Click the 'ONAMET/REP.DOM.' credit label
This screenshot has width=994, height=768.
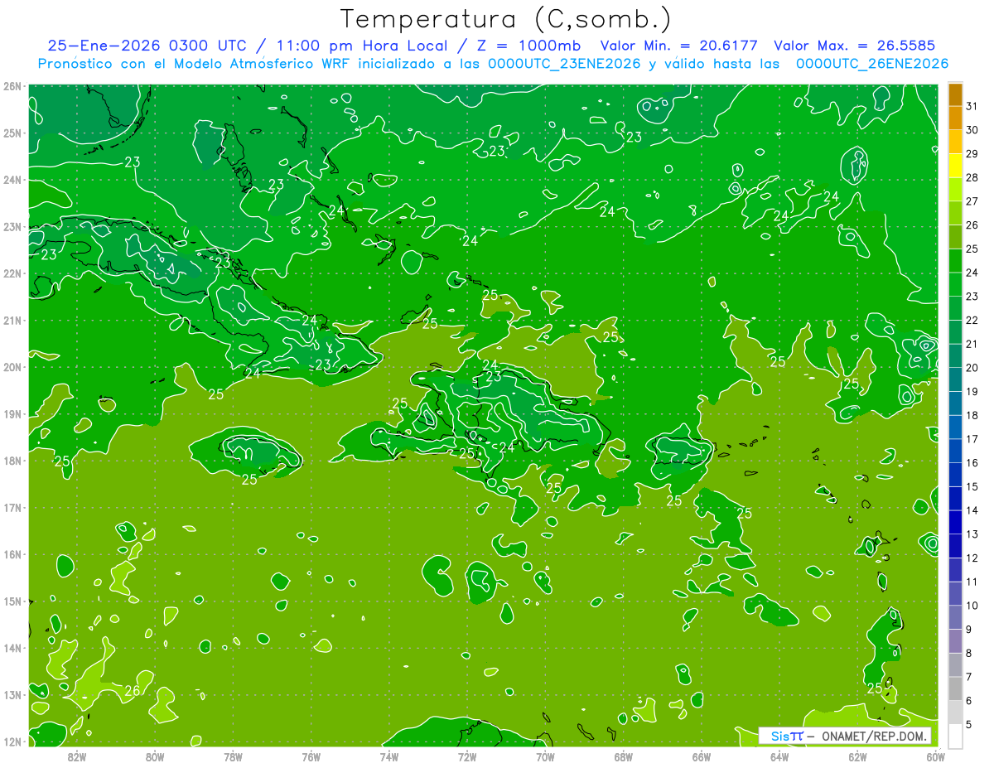pyautogui.click(x=874, y=736)
